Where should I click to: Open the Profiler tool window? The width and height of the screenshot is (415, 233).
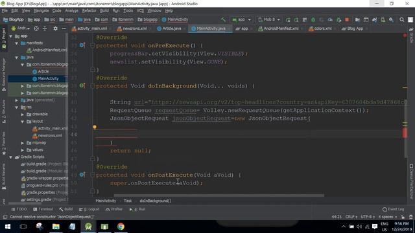pos(114,209)
